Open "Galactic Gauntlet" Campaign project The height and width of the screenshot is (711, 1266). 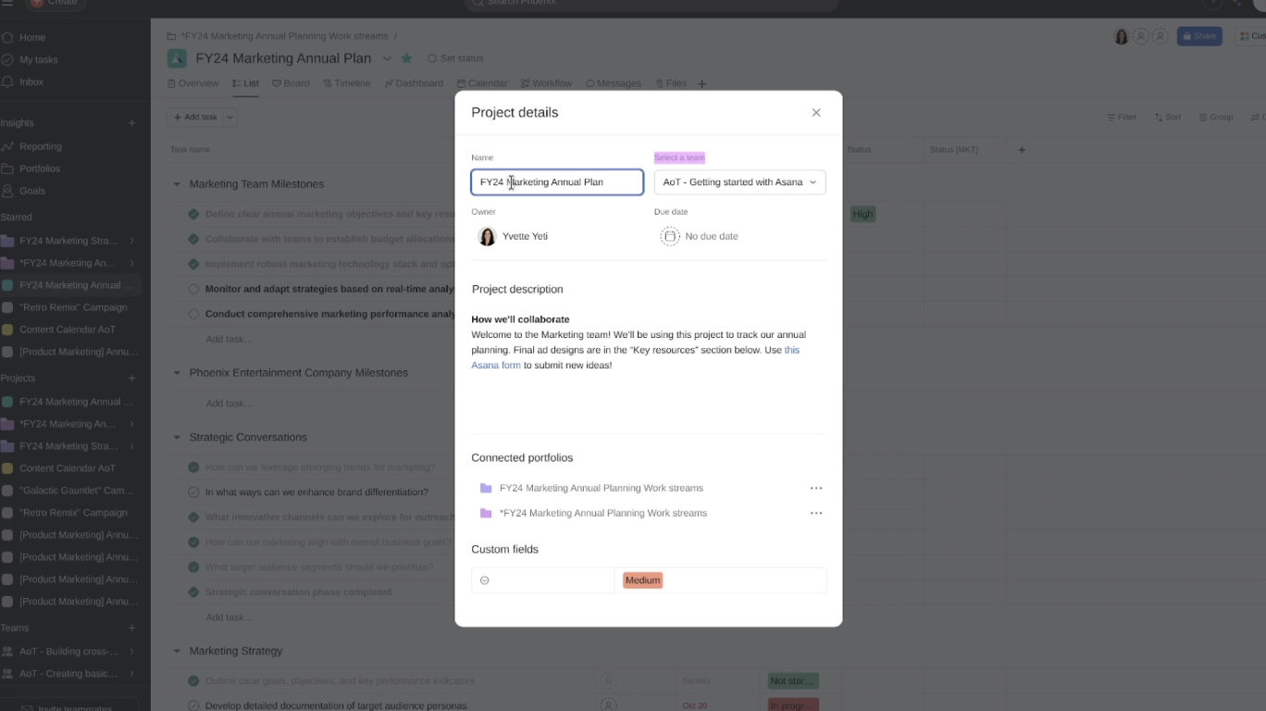point(77,491)
